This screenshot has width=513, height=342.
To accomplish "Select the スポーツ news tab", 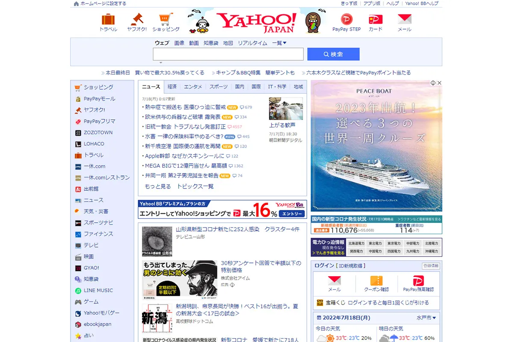I will click(218, 86).
